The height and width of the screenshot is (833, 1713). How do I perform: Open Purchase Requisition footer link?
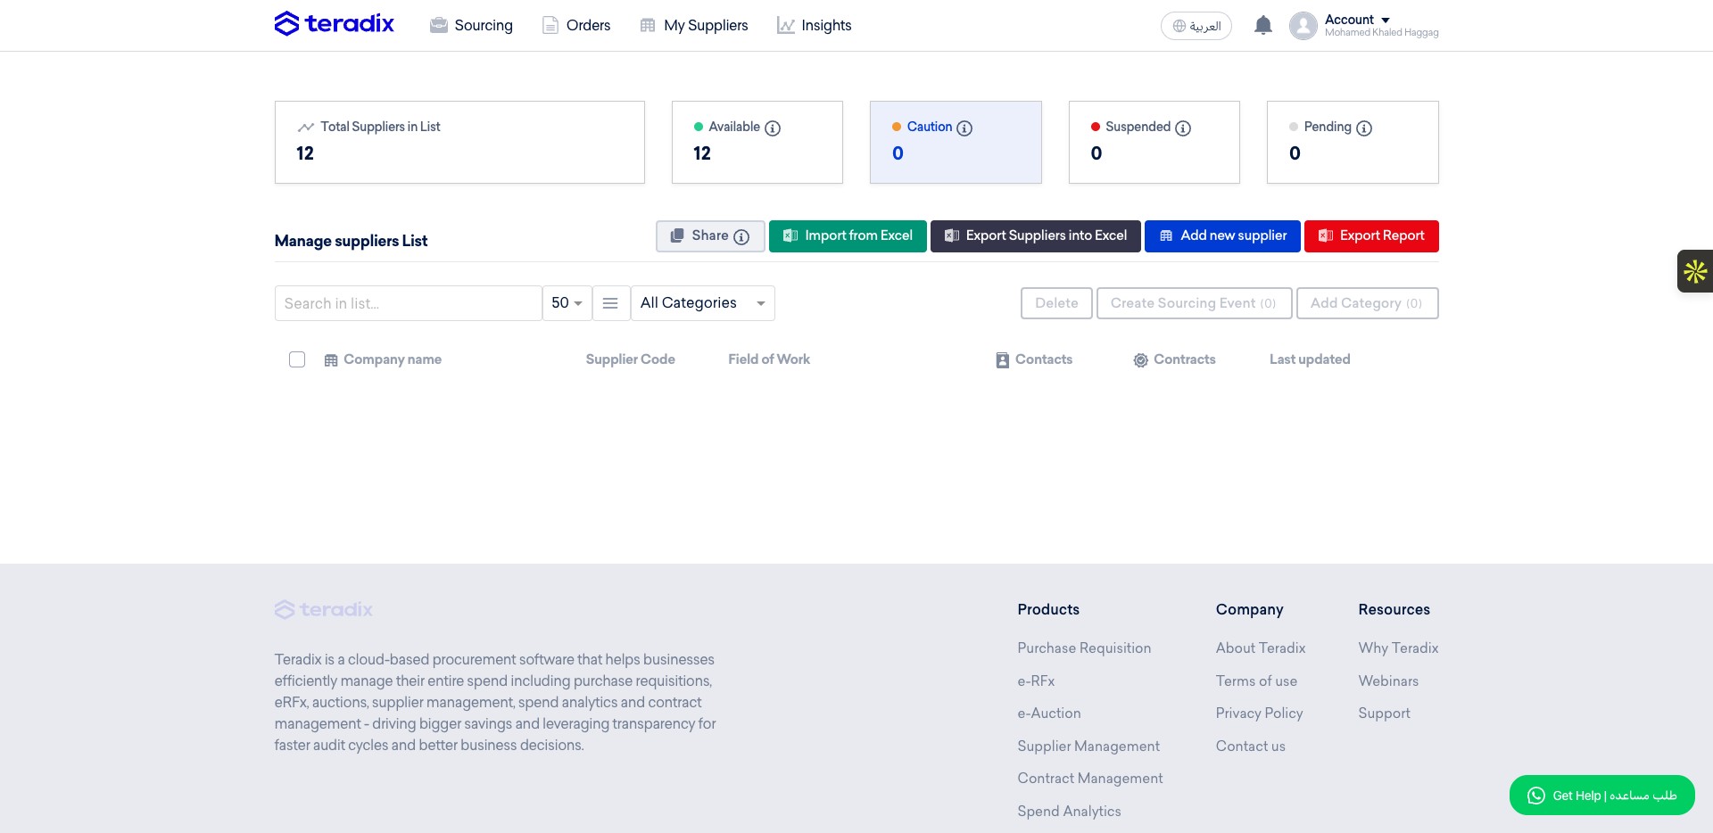(1084, 648)
